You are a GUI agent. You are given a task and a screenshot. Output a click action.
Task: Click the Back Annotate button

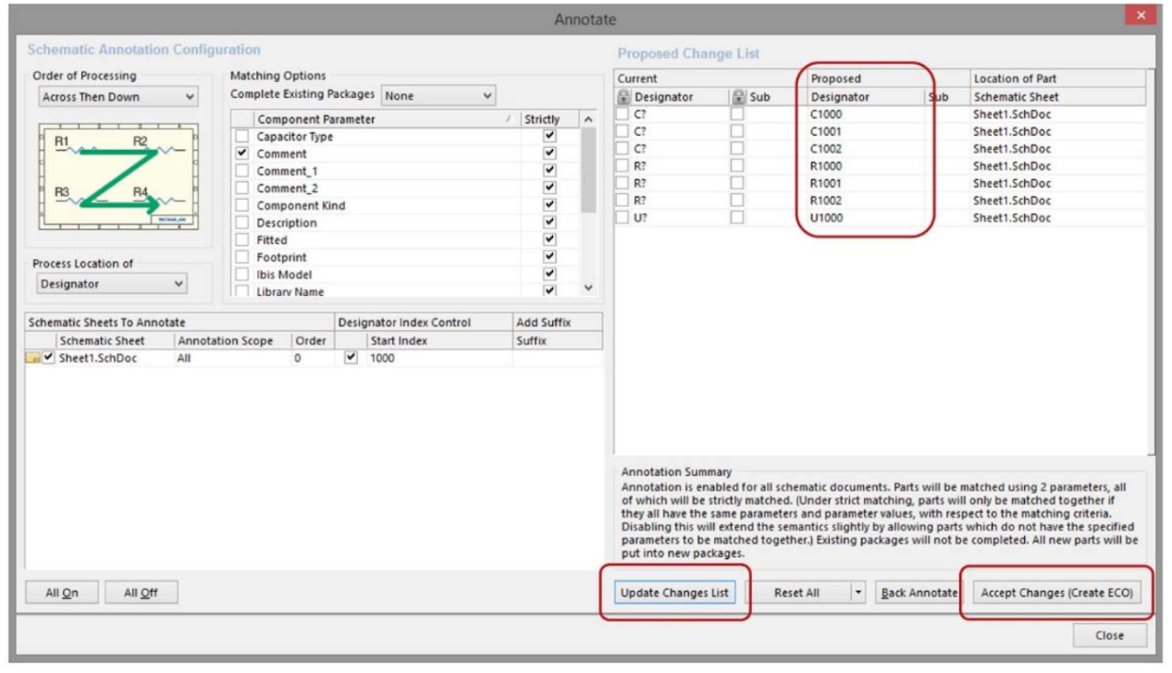(x=918, y=593)
